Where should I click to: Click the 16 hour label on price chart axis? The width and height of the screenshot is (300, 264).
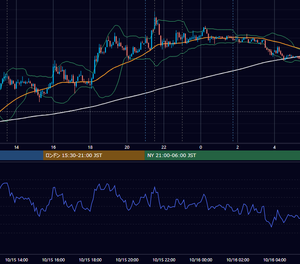tap(53, 147)
